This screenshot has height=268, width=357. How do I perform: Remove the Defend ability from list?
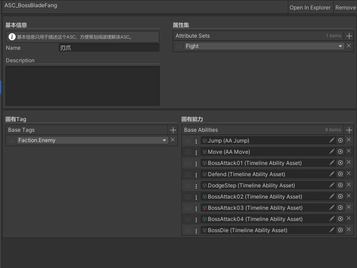(x=348, y=173)
